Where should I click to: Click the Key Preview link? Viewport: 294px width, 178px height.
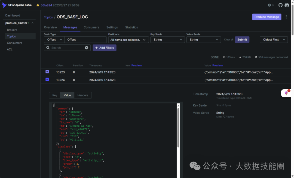tap(136, 66)
